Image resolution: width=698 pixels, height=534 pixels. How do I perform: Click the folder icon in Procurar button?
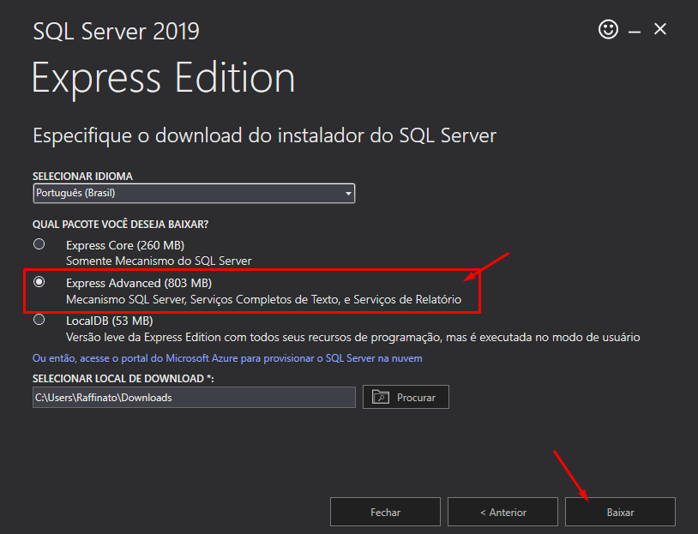tap(381, 397)
